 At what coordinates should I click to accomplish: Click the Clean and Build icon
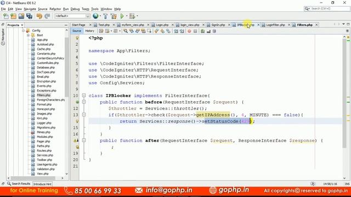[x=114, y=16]
